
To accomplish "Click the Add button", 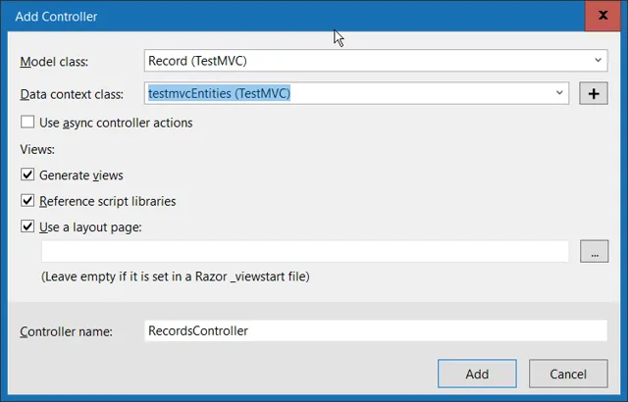I will pyautogui.click(x=477, y=374).
